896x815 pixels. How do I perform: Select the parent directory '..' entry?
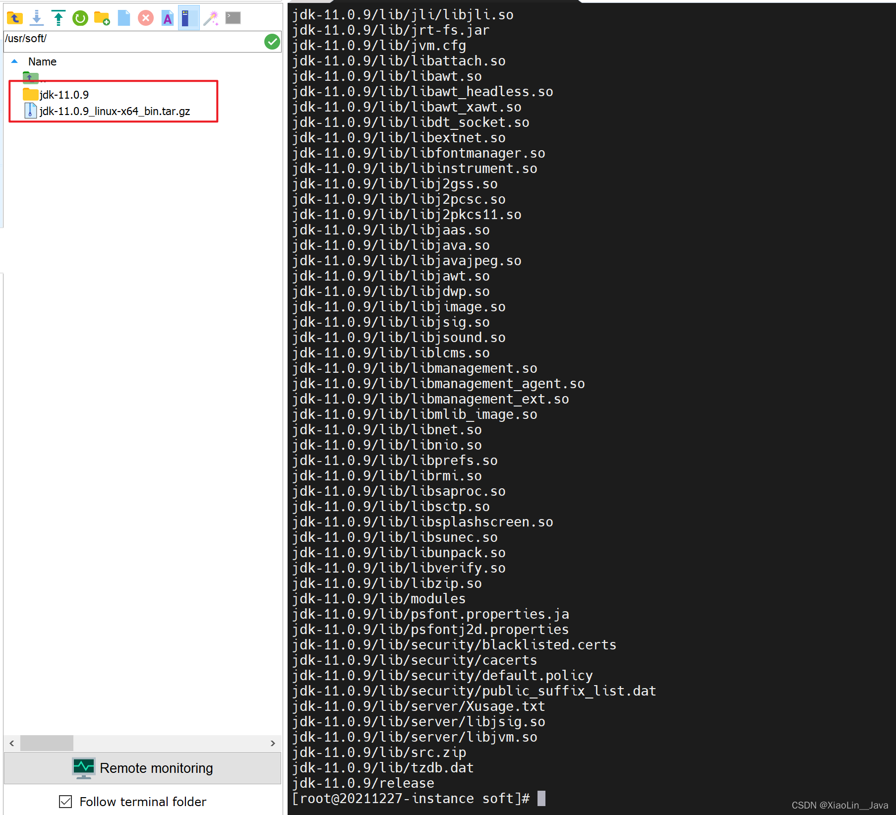[35, 77]
